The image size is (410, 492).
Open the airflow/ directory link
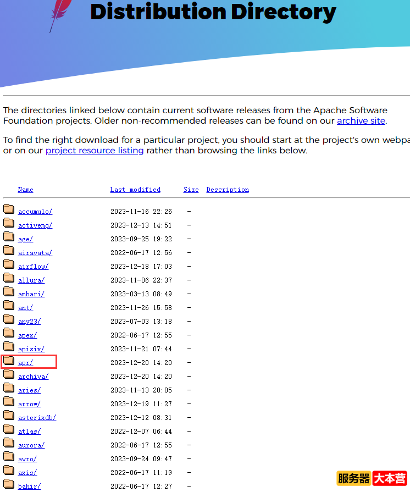[x=34, y=267]
